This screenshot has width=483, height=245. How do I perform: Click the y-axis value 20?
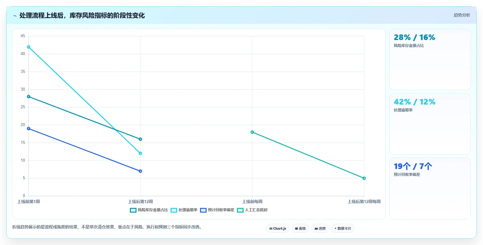point(23,125)
